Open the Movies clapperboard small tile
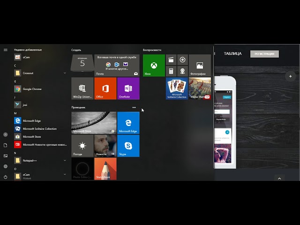 point(171,60)
